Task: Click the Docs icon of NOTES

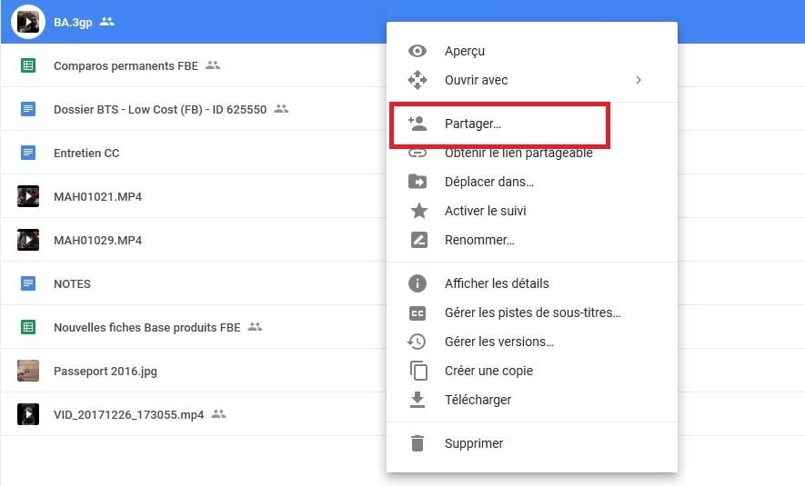Action: point(28,283)
